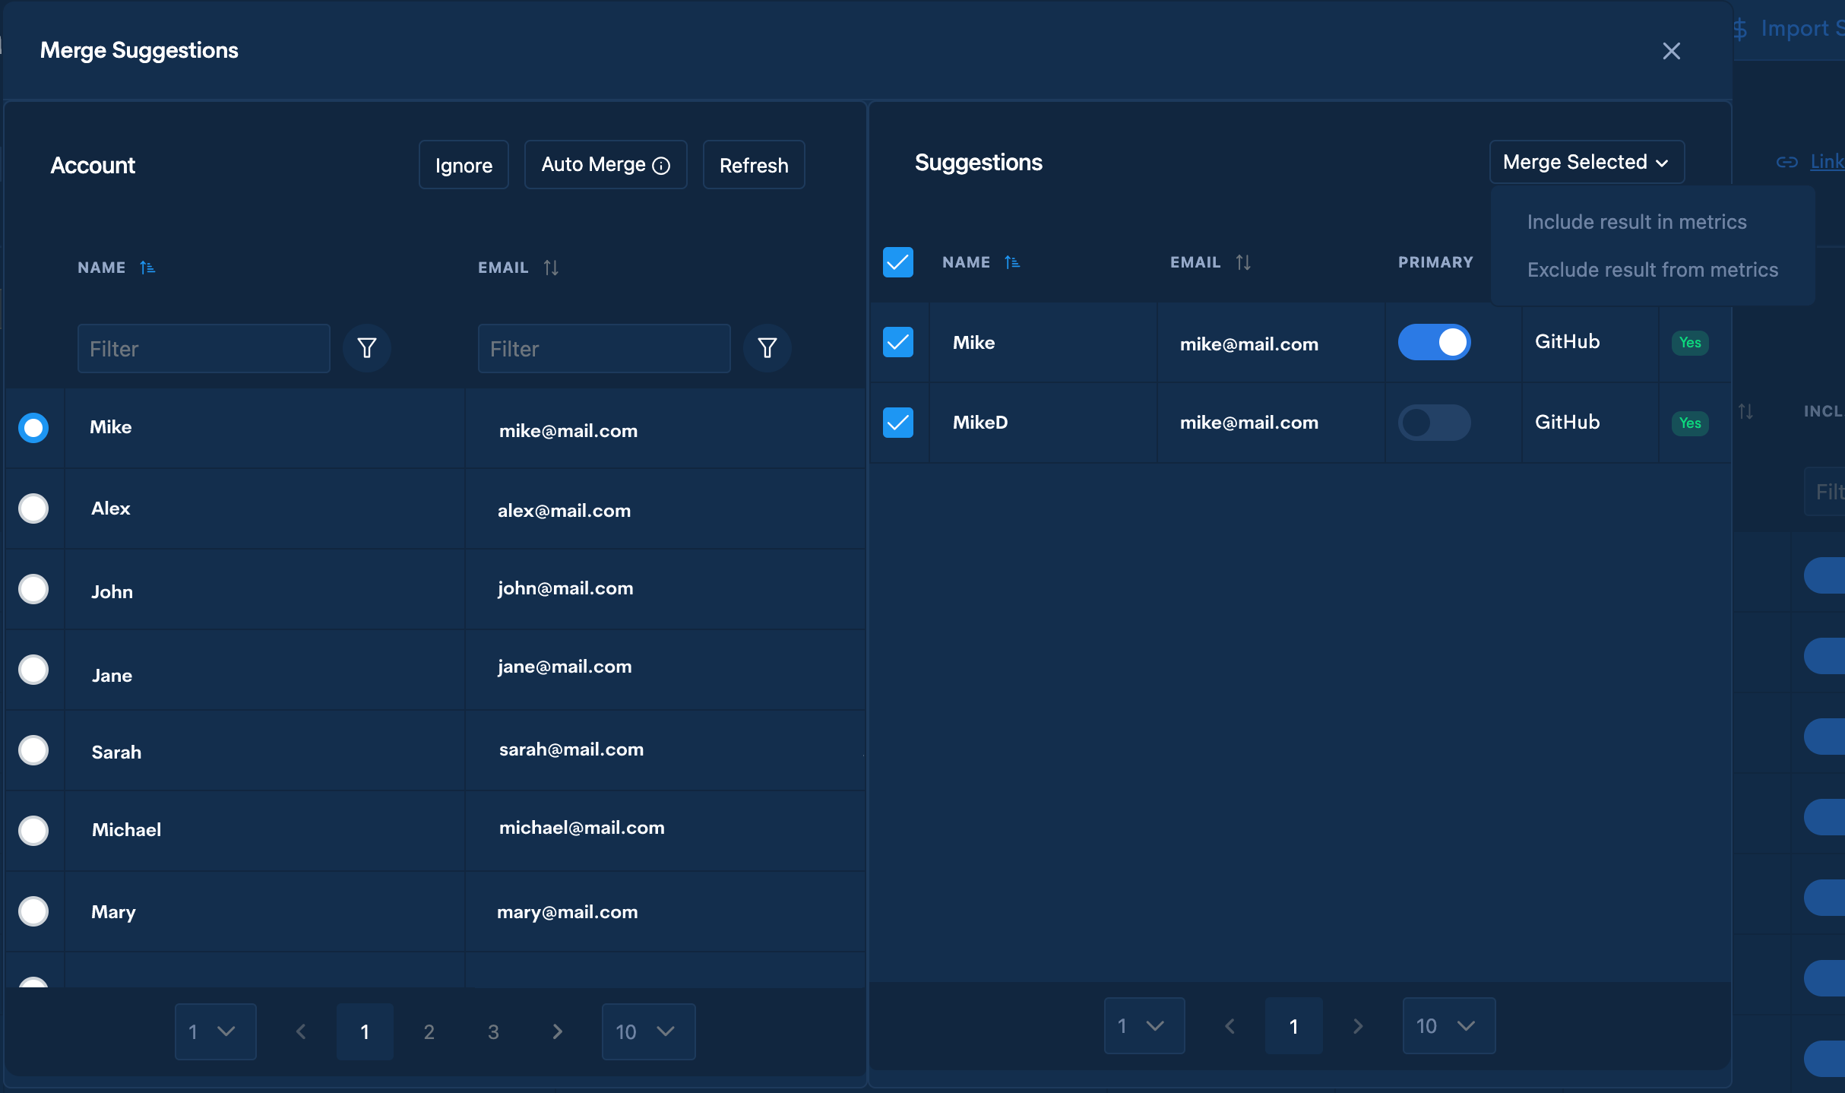Open the Merge Selected dropdown
This screenshot has width=1845, height=1093.
coord(1586,162)
